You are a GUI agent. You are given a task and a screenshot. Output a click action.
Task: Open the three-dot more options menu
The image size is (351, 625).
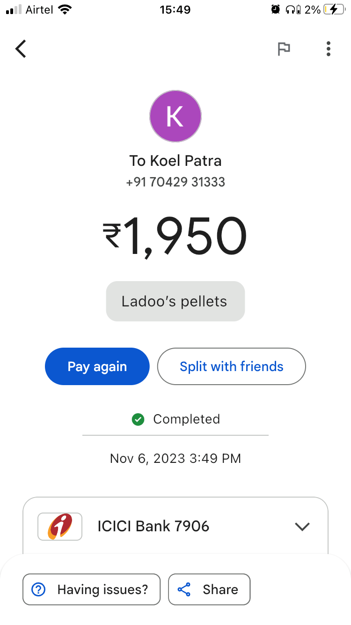point(329,49)
